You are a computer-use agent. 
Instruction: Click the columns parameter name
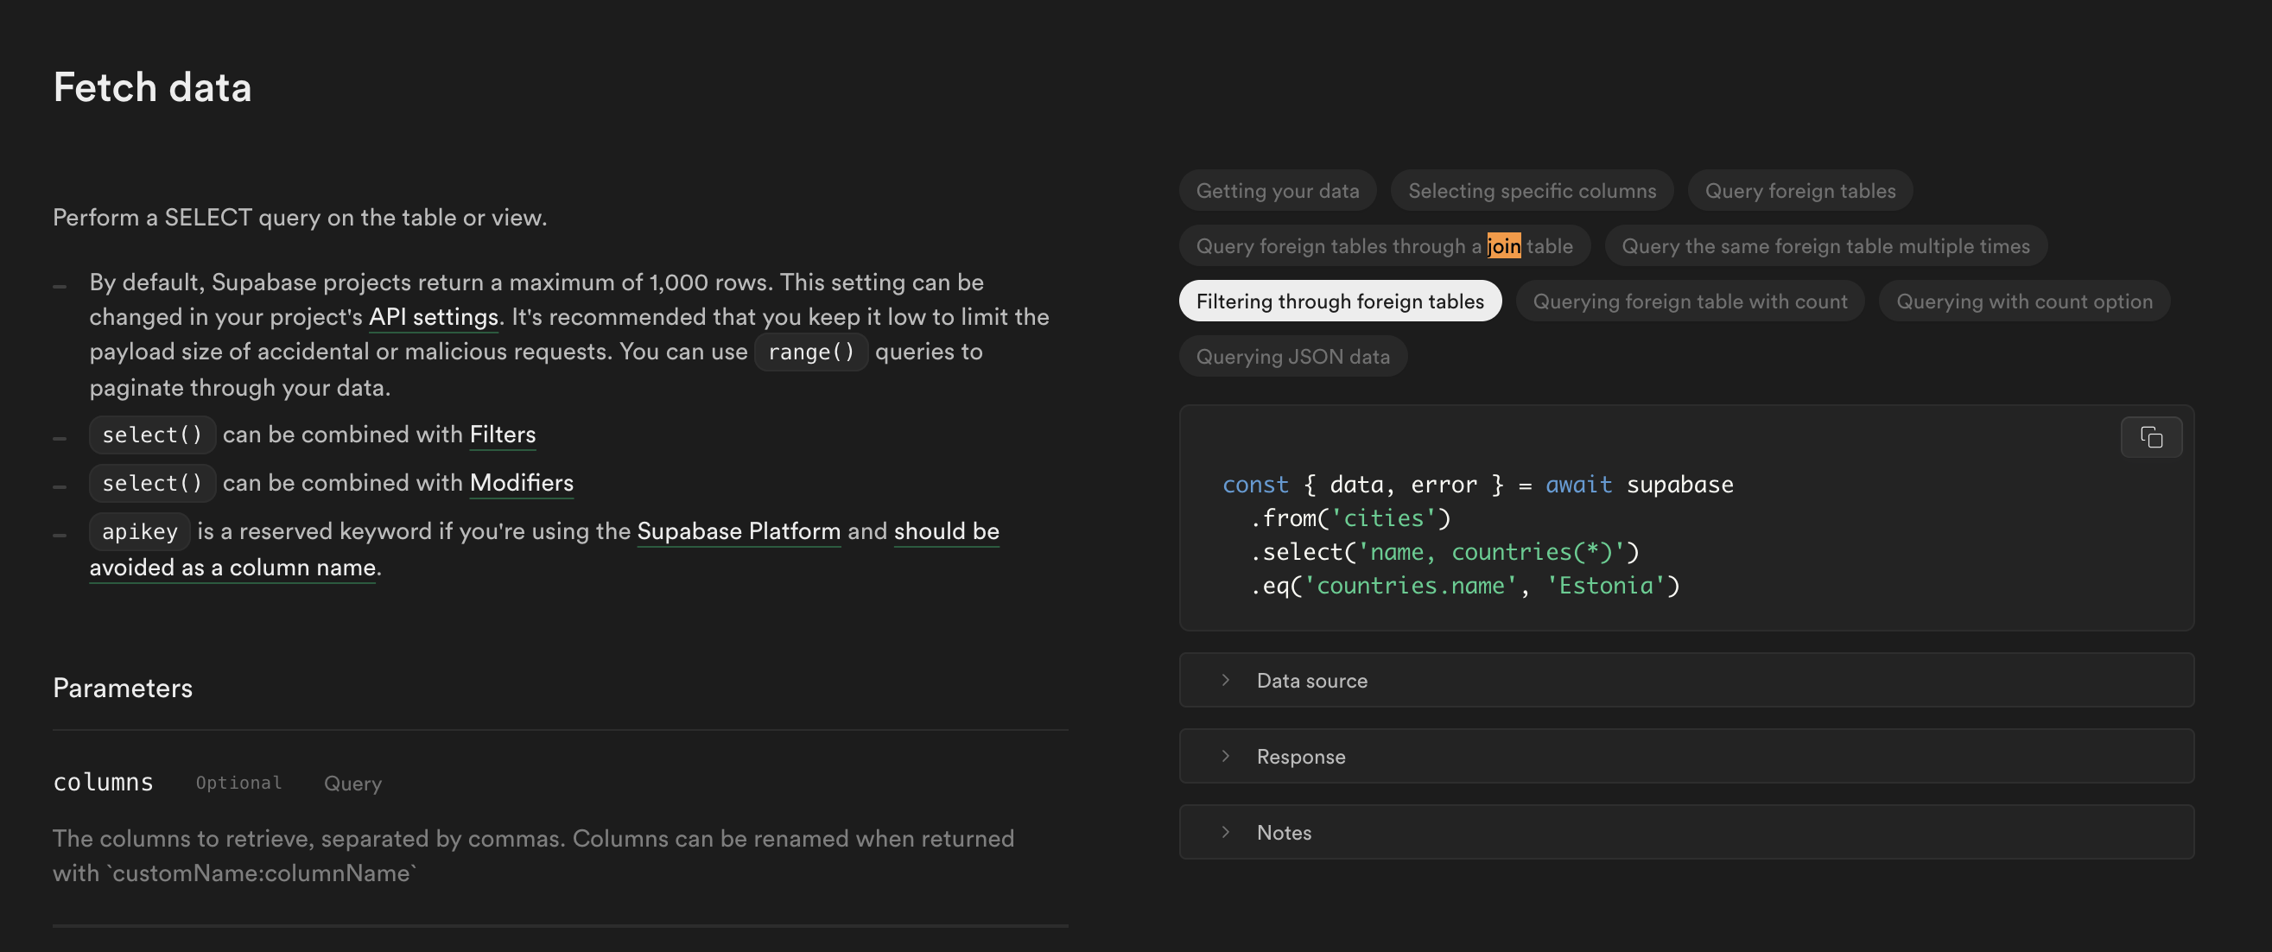103,782
